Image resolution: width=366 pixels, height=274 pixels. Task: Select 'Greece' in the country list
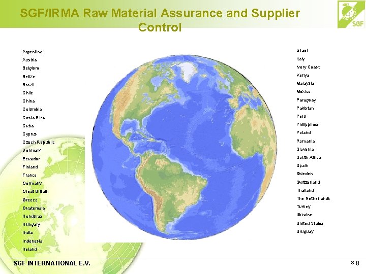point(30,200)
